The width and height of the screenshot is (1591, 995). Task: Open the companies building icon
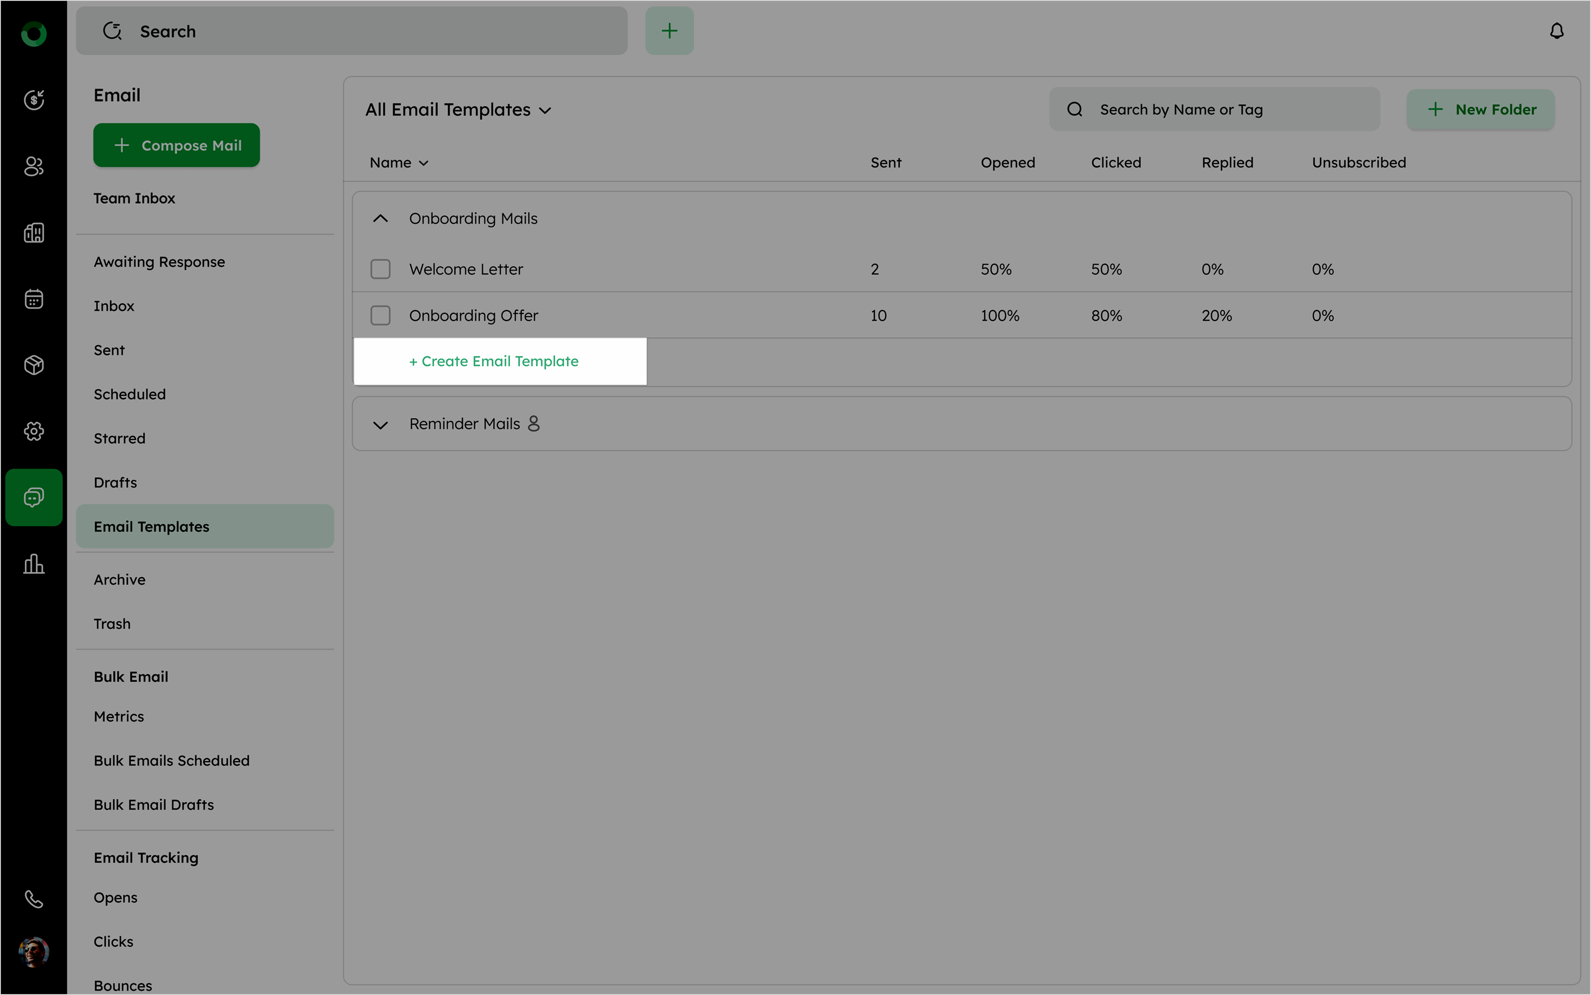pos(34,233)
